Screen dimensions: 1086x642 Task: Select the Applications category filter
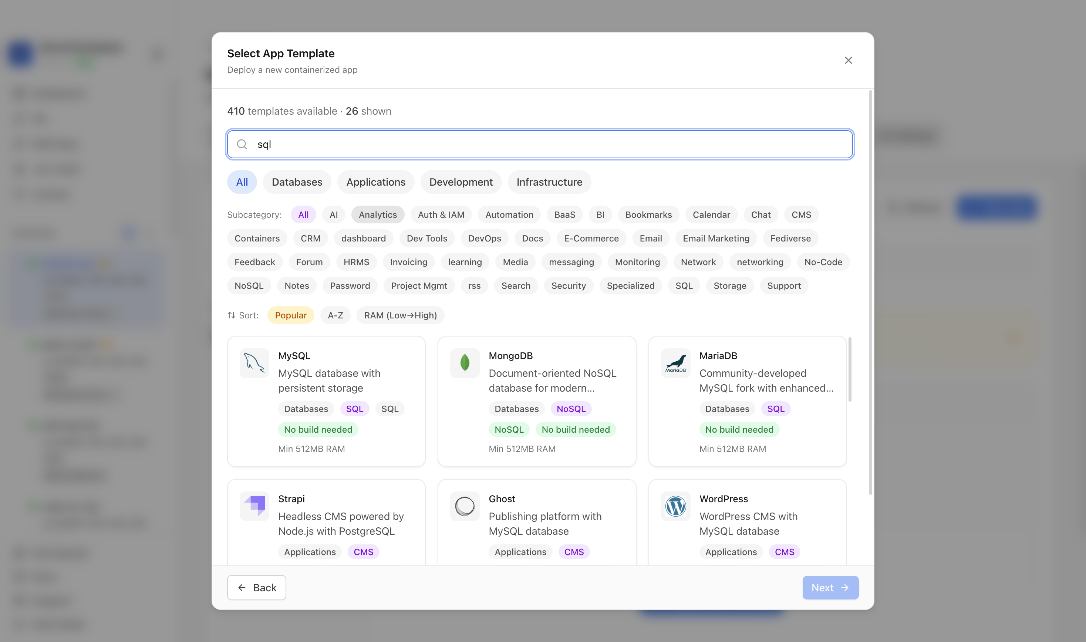pos(375,182)
